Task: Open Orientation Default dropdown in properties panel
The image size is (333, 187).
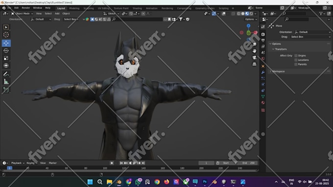Action: tap(312, 32)
